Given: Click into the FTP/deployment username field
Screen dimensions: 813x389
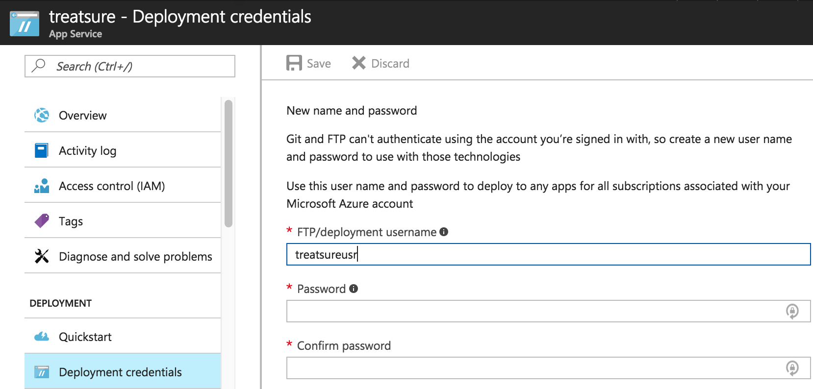Looking at the screenshot, I should click(548, 254).
